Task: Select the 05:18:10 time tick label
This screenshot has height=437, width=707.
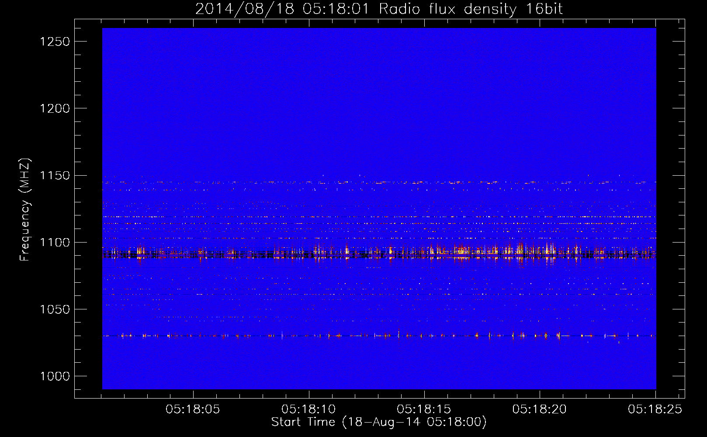Action: (308, 409)
